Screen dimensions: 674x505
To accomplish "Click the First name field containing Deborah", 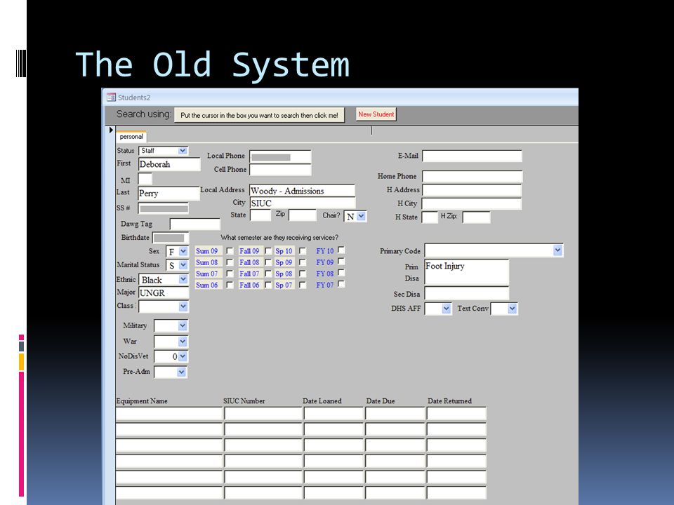I will pos(169,164).
